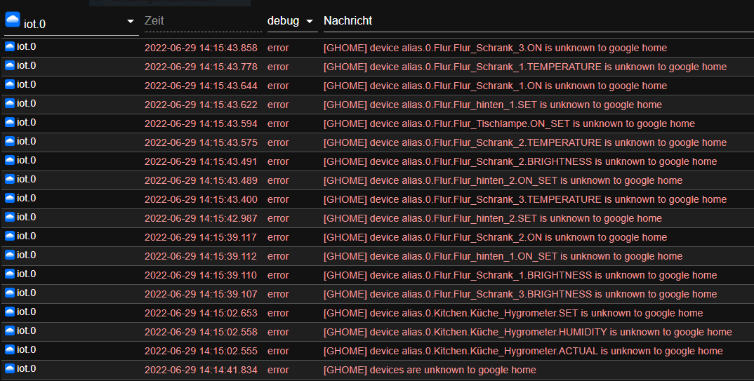Viewport: 754px width, 381px height.
Task: Click the iot cloud icon in the header filter
Action: pyautogui.click(x=13, y=20)
